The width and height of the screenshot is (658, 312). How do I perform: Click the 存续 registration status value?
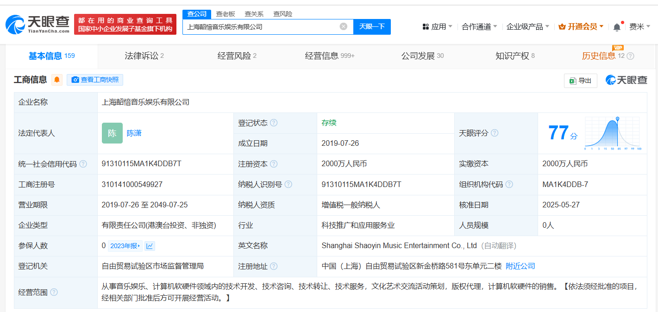pyautogui.click(x=329, y=123)
